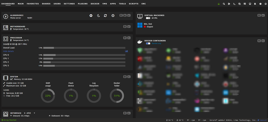This screenshot has width=268, height=122.
Task: Open the Interface panel gear settings
Action: pyautogui.click(x=125, y=113)
